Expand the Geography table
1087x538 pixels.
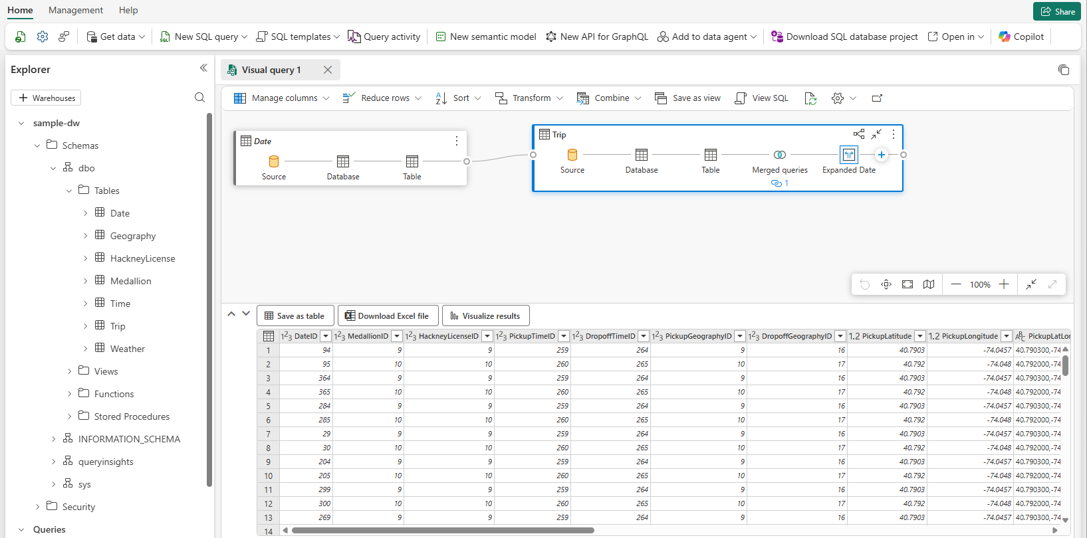coord(85,236)
